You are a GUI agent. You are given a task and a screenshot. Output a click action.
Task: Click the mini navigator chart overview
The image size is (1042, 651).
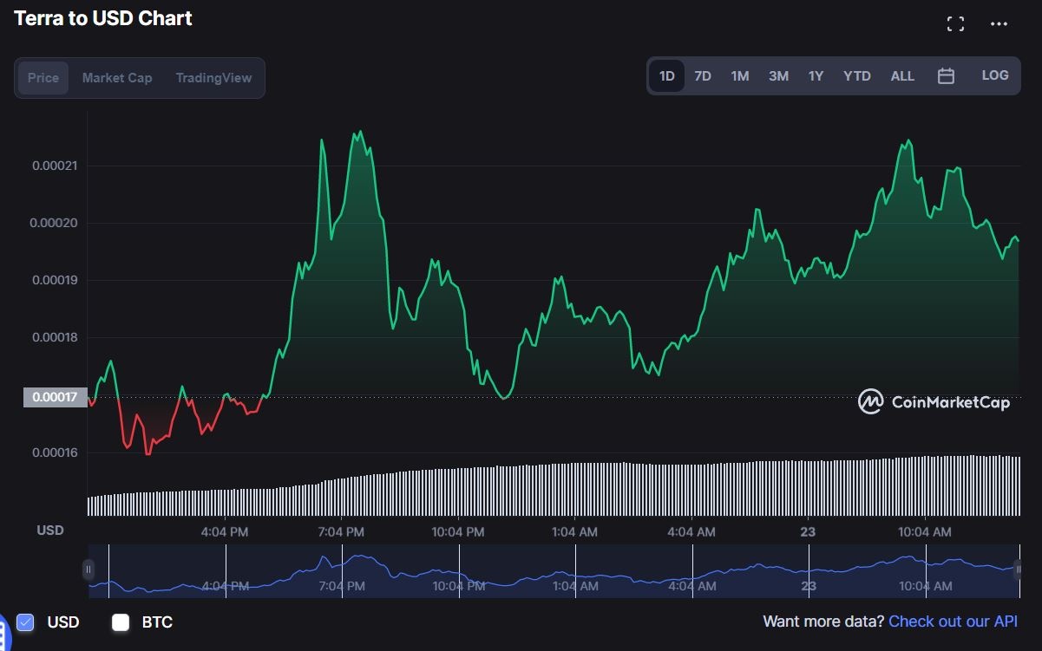tap(554, 570)
